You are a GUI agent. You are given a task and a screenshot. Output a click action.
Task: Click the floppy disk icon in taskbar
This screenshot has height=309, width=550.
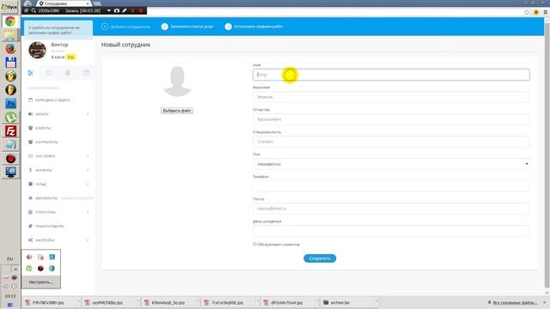[x=10, y=63]
